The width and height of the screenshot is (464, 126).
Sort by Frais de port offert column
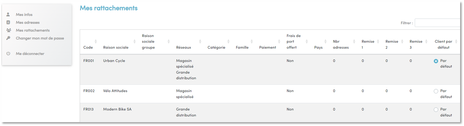tap(307, 42)
